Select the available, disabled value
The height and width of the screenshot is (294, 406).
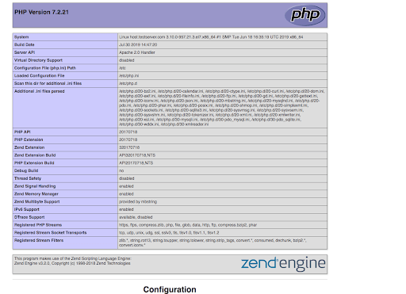point(136,217)
